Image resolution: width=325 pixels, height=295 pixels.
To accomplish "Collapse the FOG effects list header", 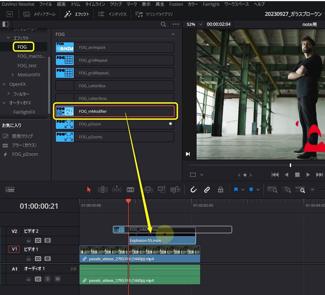I will coord(173,34).
